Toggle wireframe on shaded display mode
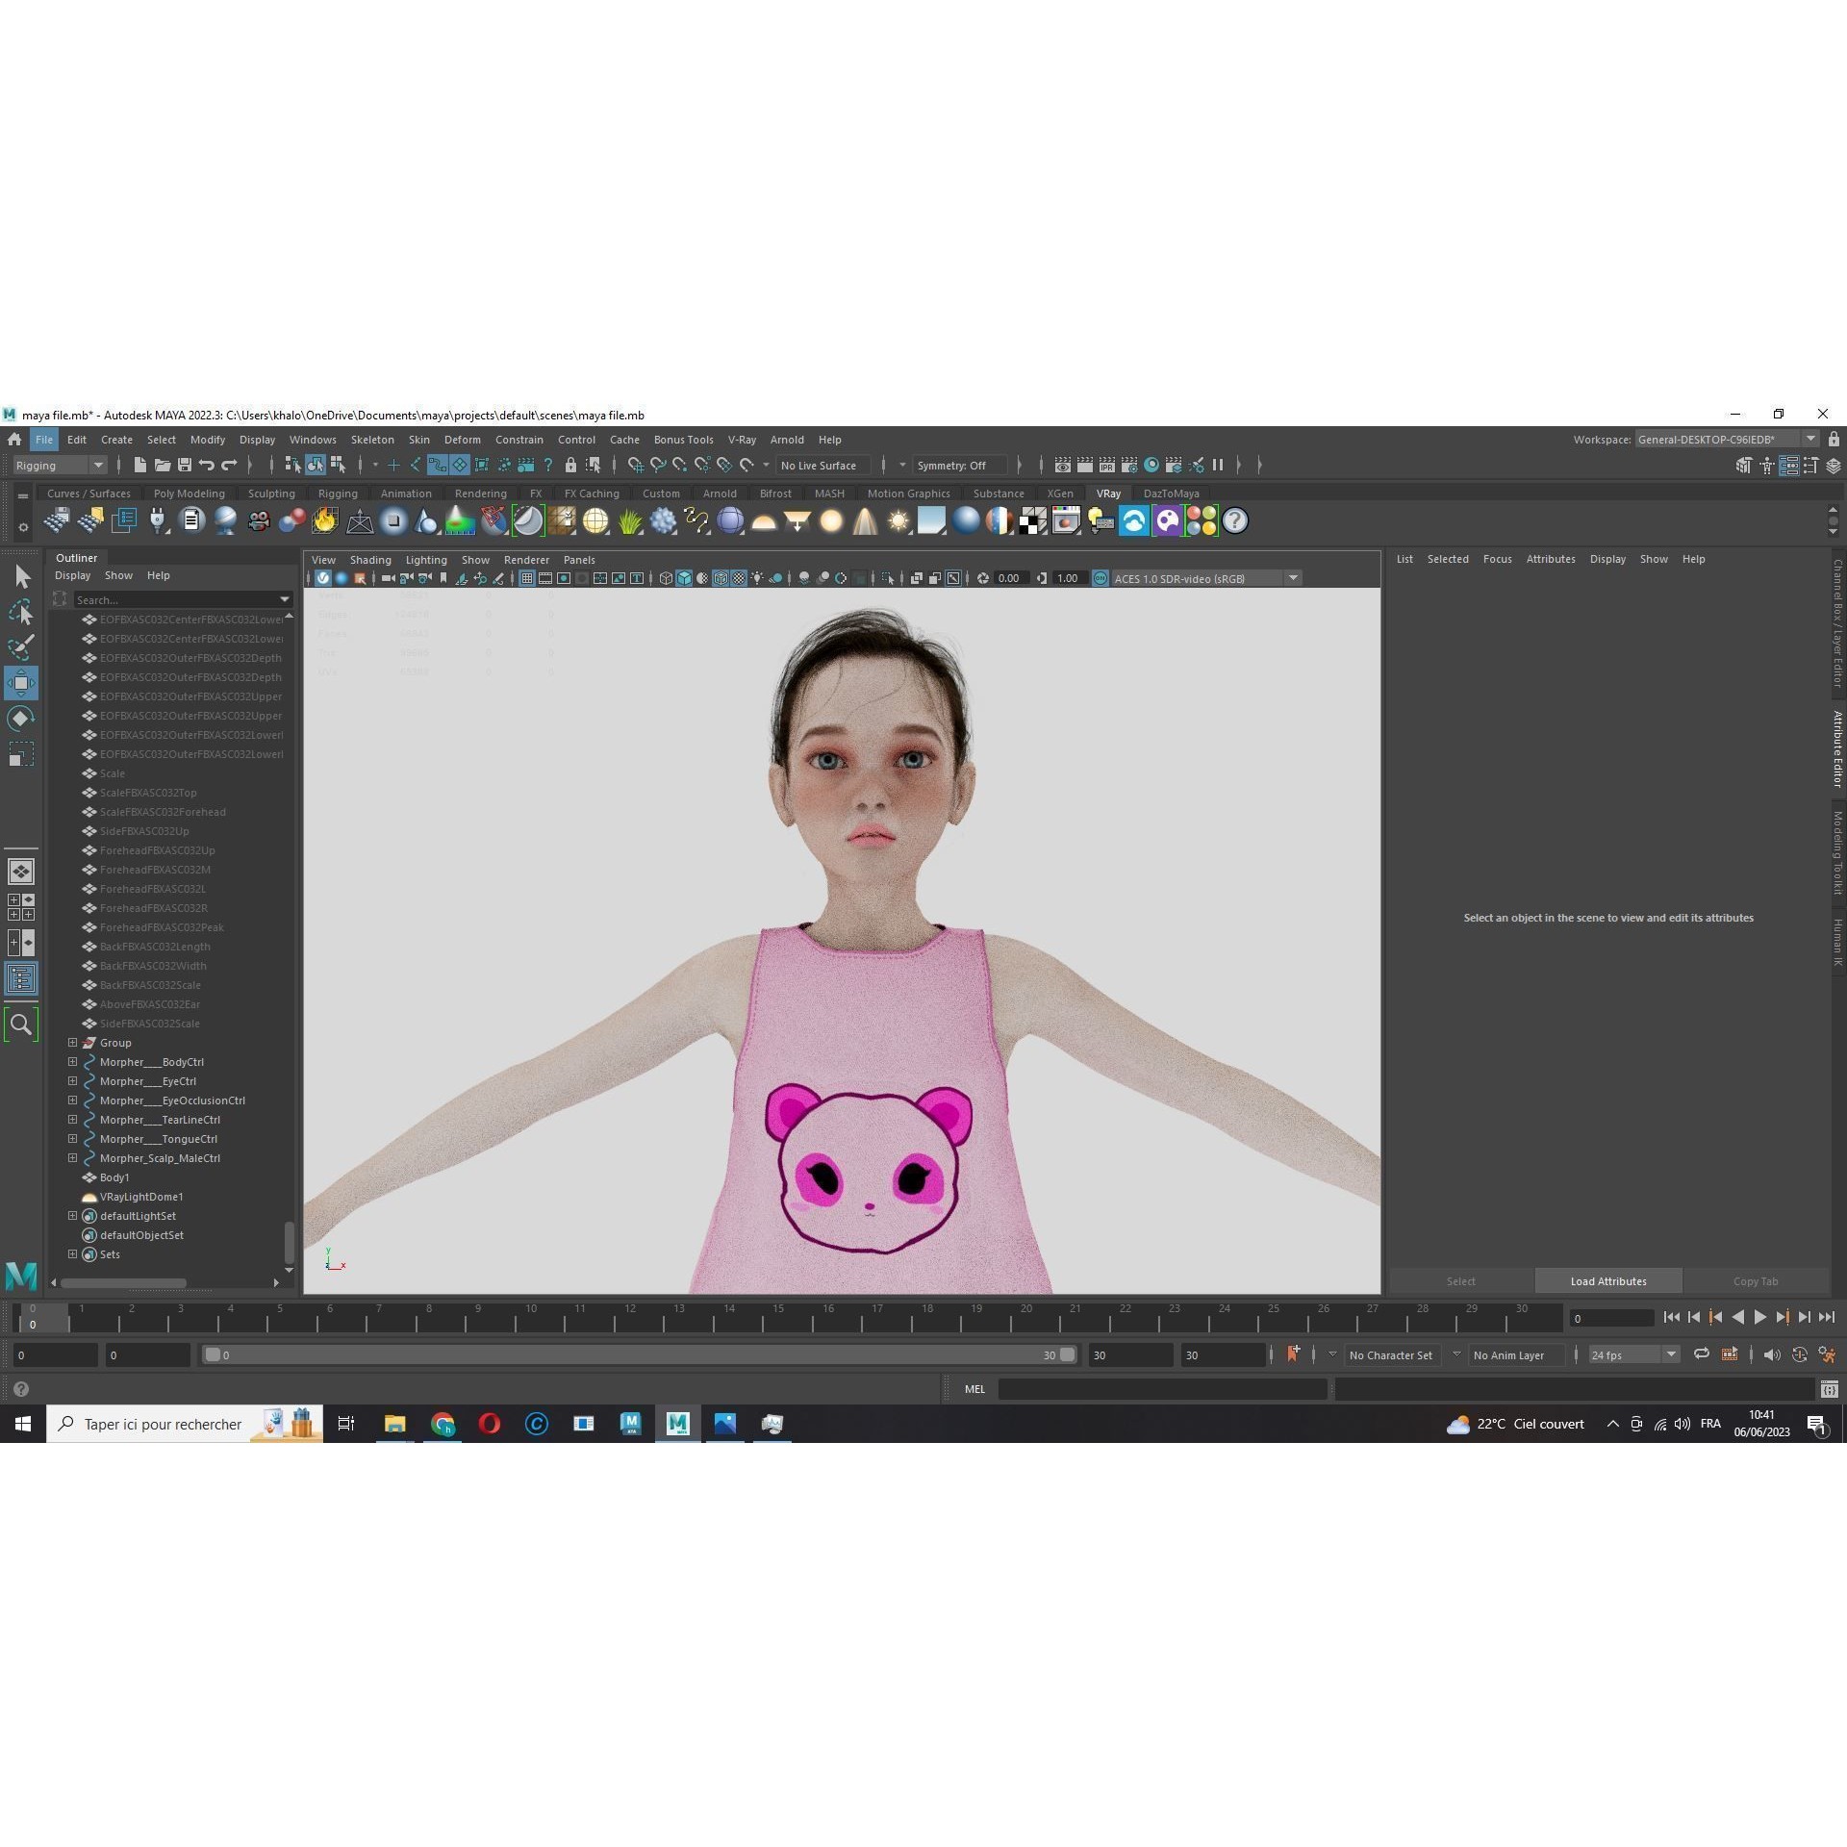The height and width of the screenshot is (1847, 1847). click(x=721, y=578)
